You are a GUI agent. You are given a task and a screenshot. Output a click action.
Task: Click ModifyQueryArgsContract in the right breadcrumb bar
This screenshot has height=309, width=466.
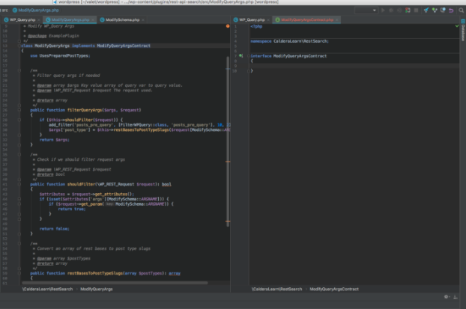coord(334,288)
